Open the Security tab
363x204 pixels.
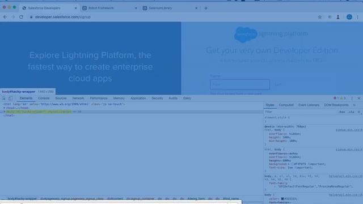(x=157, y=98)
